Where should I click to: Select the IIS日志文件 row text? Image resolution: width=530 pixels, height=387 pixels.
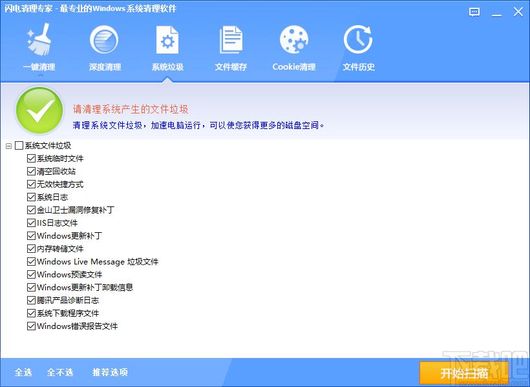point(57,223)
